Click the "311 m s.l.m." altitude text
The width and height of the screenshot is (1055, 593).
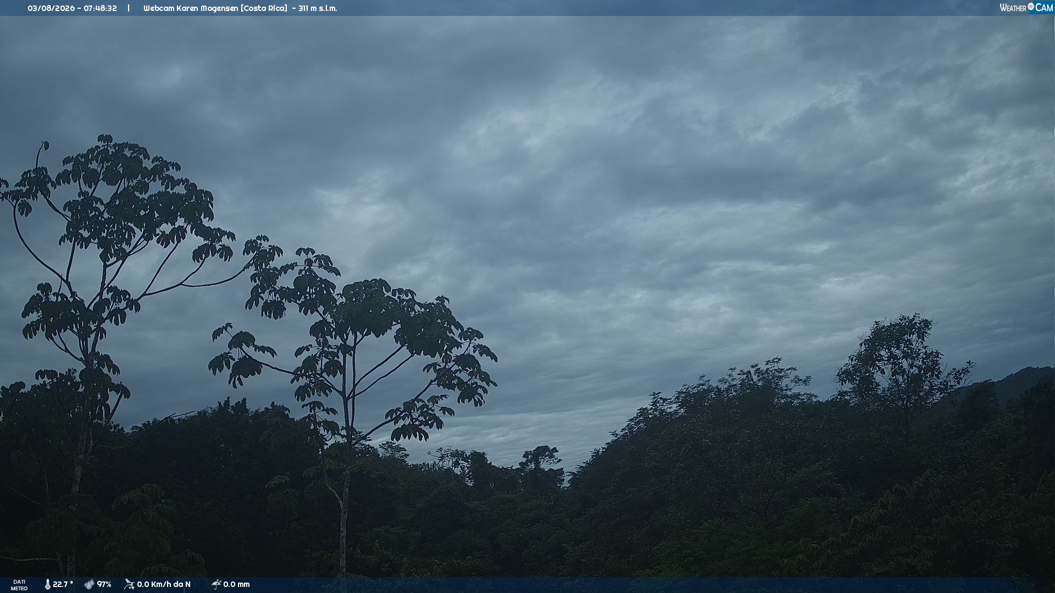(x=318, y=8)
